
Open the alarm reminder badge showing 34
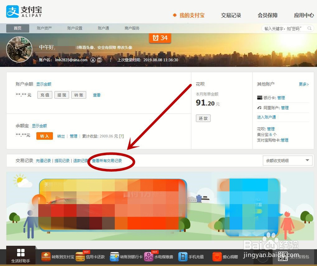point(160,38)
